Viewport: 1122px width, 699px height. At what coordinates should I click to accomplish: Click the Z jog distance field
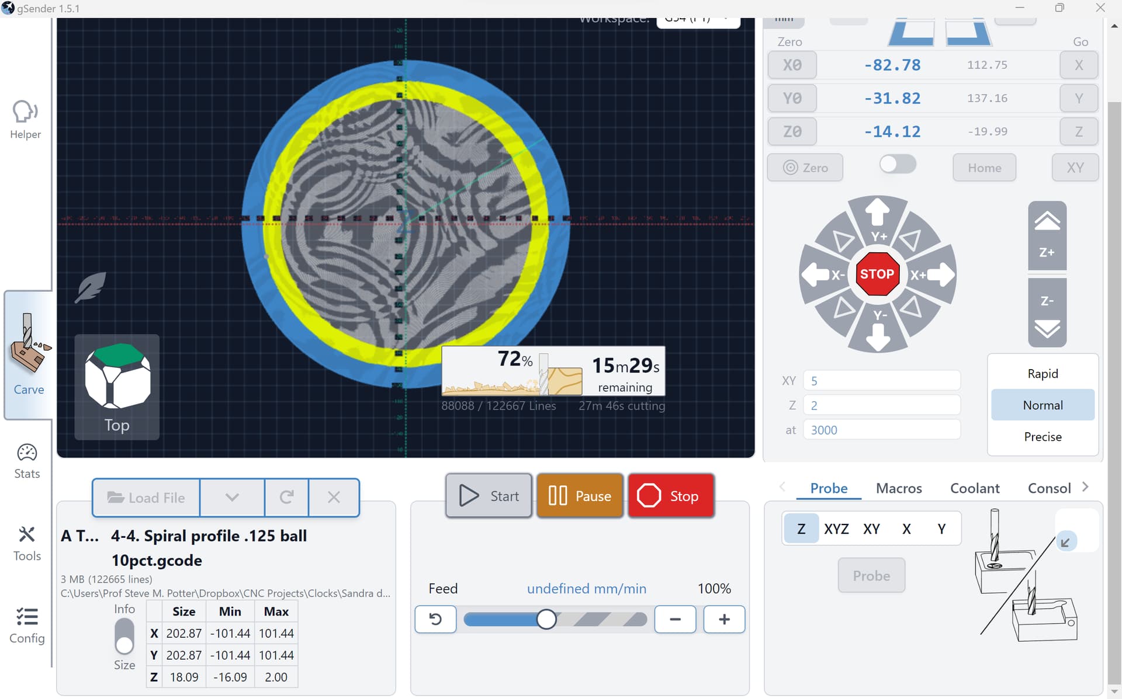pos(882,405)
